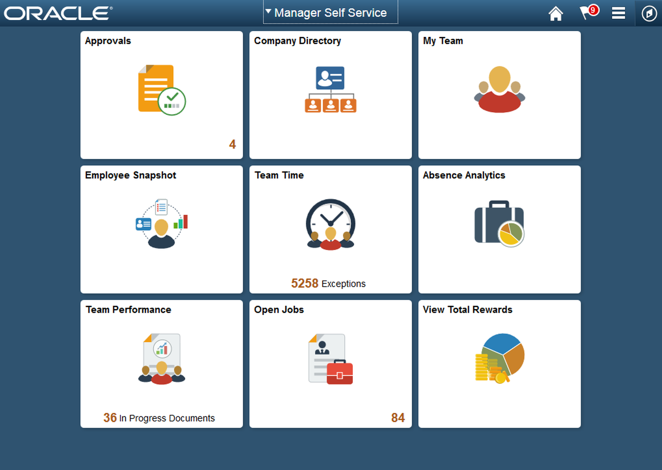Open the hamburger Actions menu icon
The height and width of the screenshot is (470, 662).
618,13
